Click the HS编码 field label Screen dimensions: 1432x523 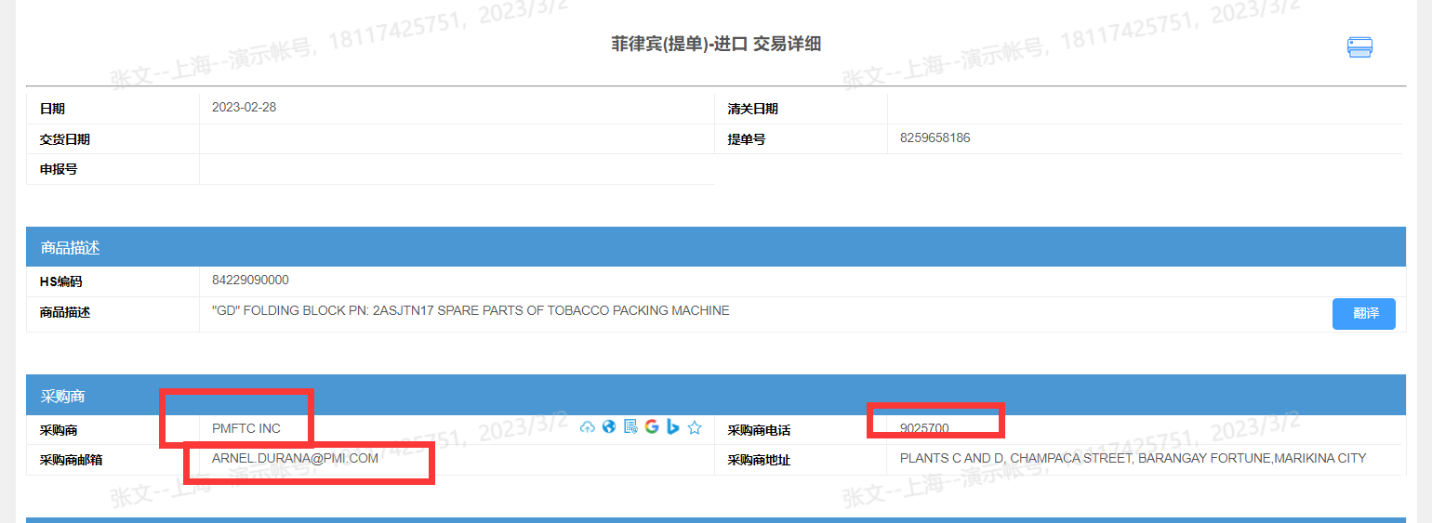(61, 281)
